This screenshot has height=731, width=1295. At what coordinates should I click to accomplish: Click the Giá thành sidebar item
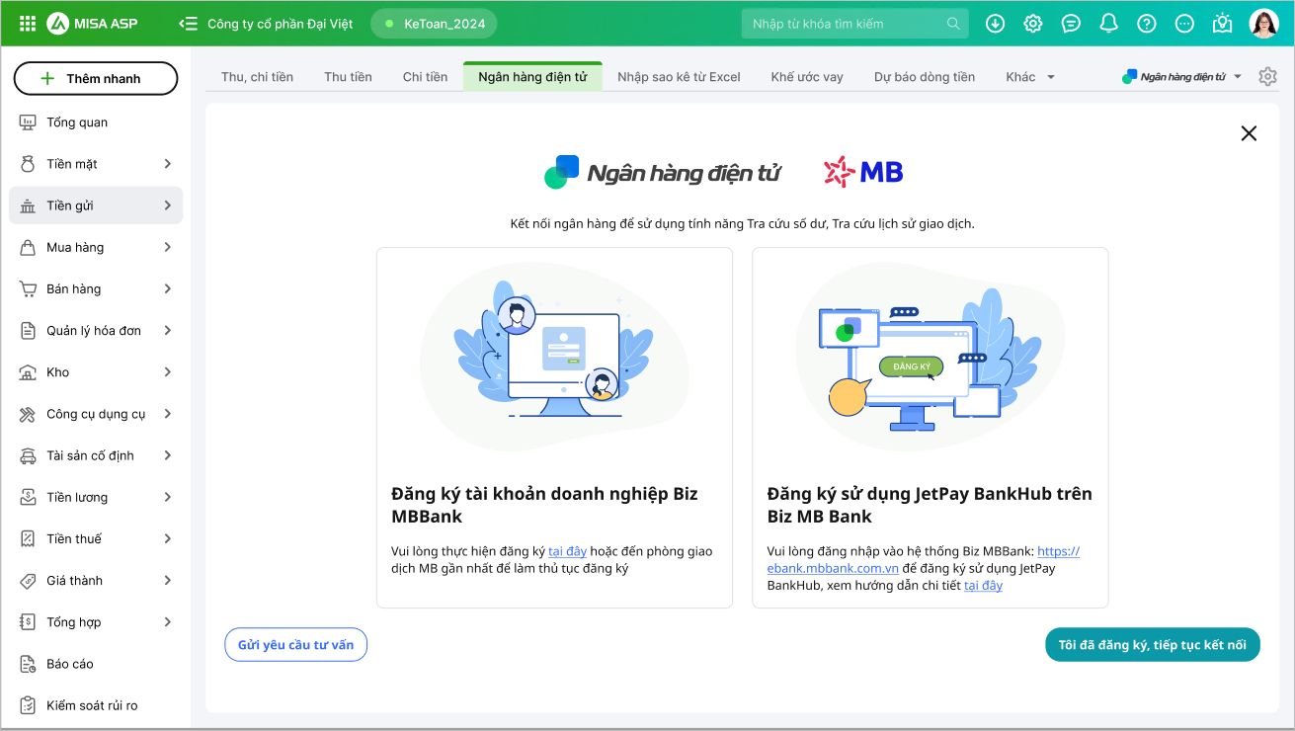pyautogui.click(x=96, y=580)
